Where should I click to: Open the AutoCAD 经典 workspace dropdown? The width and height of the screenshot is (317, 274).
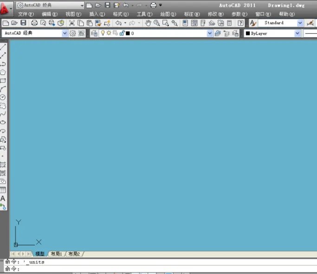(x=65, y=33)
